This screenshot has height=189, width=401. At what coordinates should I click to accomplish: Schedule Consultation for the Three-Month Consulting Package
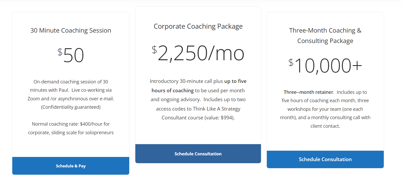325,159
